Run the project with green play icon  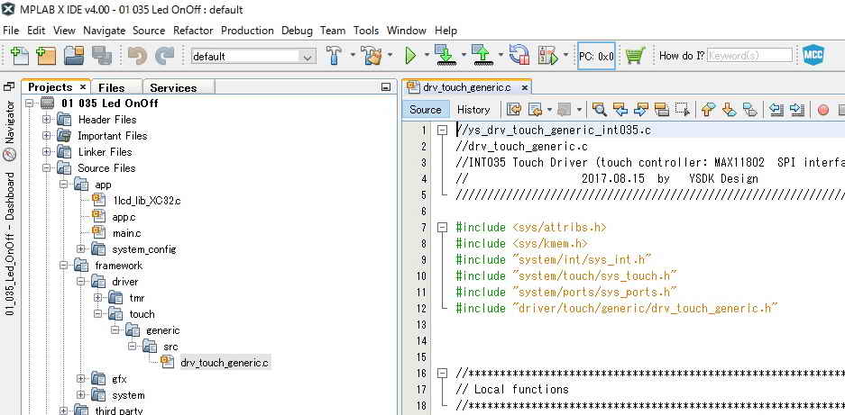pos(410,56)
